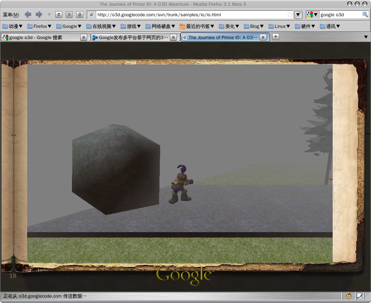Click the monkey face status bar icon

point(349,296)
